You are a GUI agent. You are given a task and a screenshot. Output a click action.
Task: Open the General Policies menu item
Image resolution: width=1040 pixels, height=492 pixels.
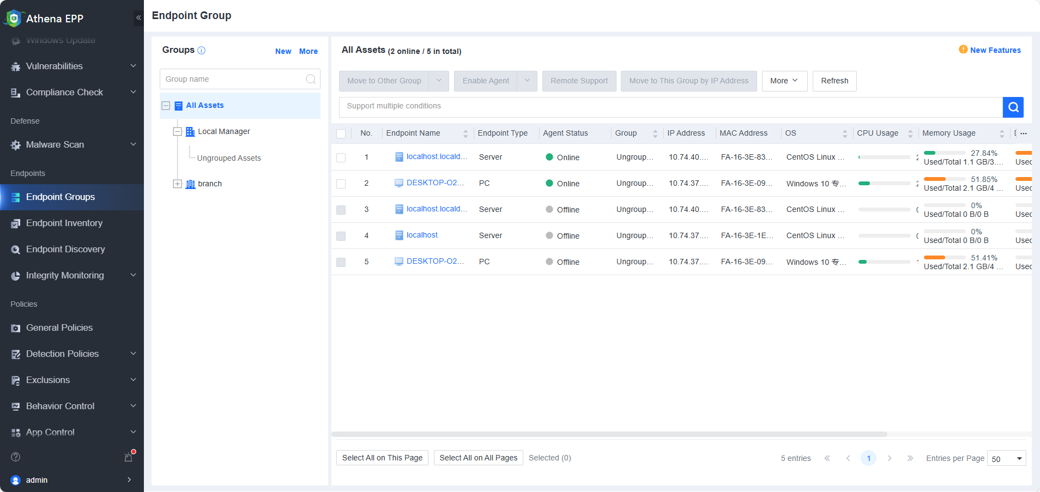[x=72, y=328]
